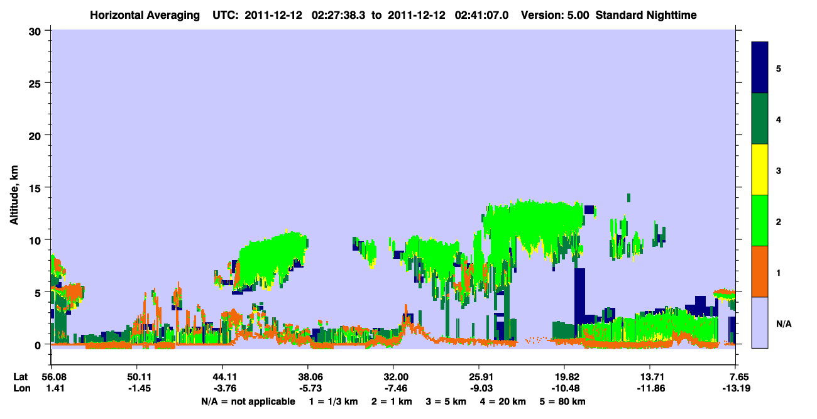Screen dimensions: 817x419
Task: Click the latitude value 50.11
Action: point(136,377)
